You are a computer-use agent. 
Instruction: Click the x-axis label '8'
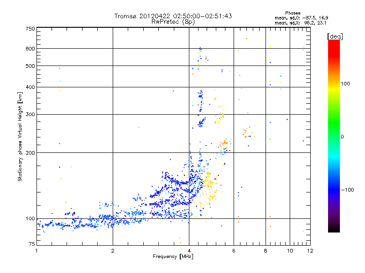(266, 251)
